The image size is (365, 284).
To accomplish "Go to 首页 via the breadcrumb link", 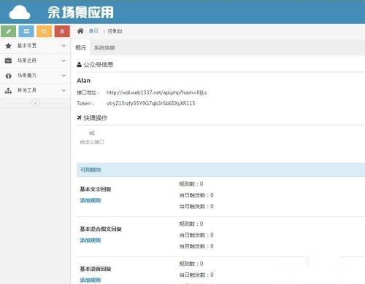I will [x=93, y=31].
